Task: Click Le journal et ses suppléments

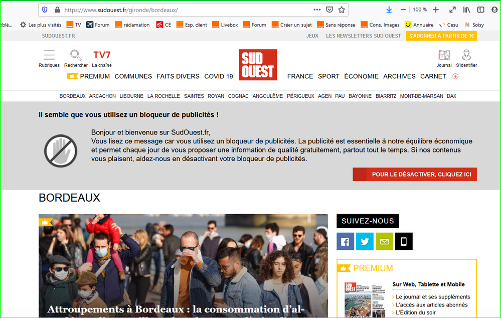Action: 433,297
